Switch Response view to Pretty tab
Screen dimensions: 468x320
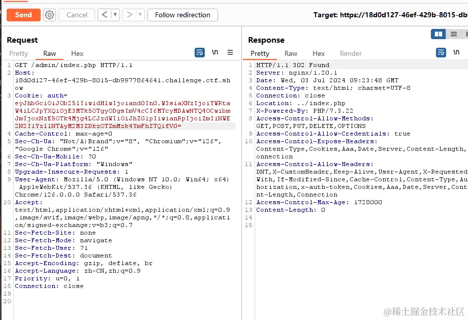(260, 53)
